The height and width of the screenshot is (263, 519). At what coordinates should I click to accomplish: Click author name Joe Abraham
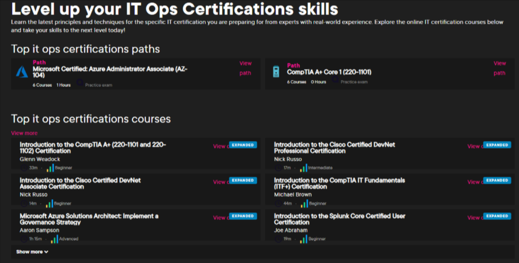(x=291, y=230)
